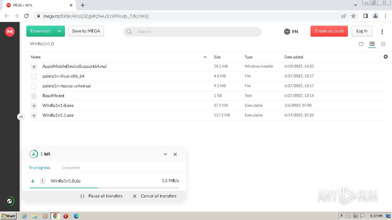This screenshot has height=220, width=392.
Task: Select the ReadMe.txt file name
Action: [54, 96]
